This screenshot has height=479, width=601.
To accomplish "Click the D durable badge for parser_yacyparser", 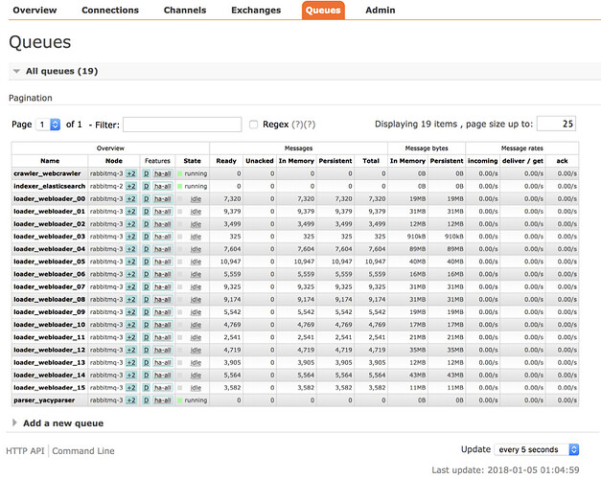I will click(146, 400).
